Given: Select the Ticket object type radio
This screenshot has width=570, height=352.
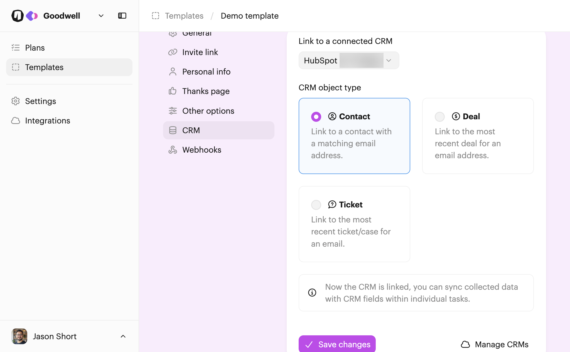Looking at the screenshot, I should [x=316, y=205].
